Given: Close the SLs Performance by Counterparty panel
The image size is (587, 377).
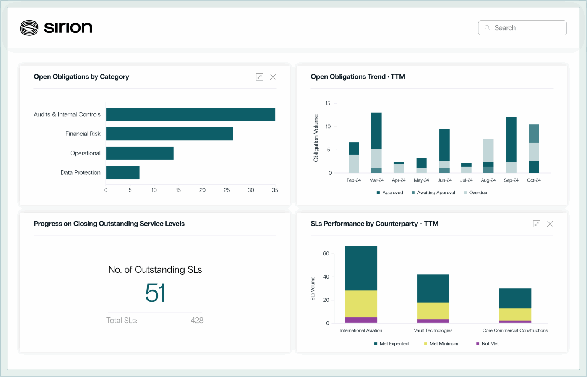Looking at the screenshot, I should [x=550, y=224].
